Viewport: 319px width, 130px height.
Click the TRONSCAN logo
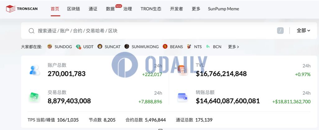coord(22,9)
